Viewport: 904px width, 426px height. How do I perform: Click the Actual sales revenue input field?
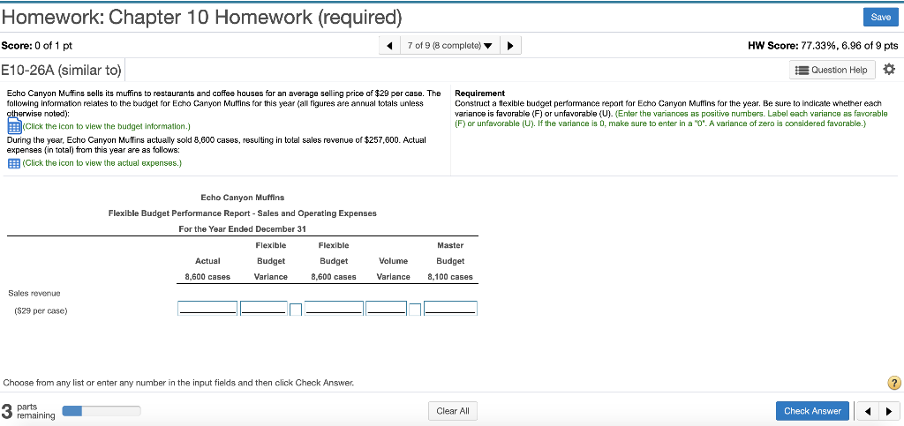click(207, 308)
